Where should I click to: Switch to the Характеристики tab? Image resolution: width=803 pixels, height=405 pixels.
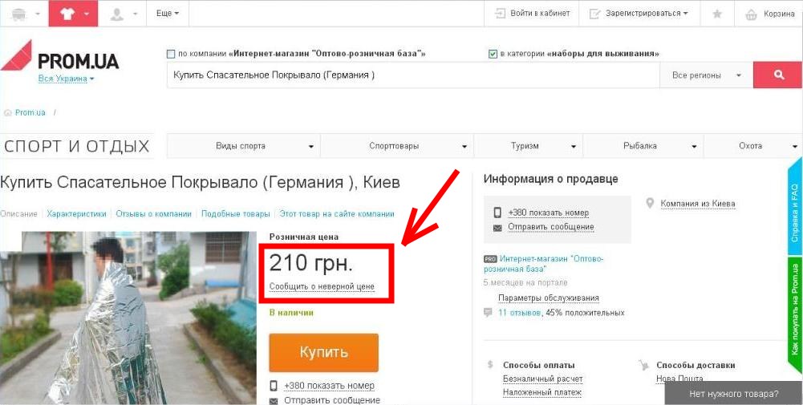pos(77,214)
